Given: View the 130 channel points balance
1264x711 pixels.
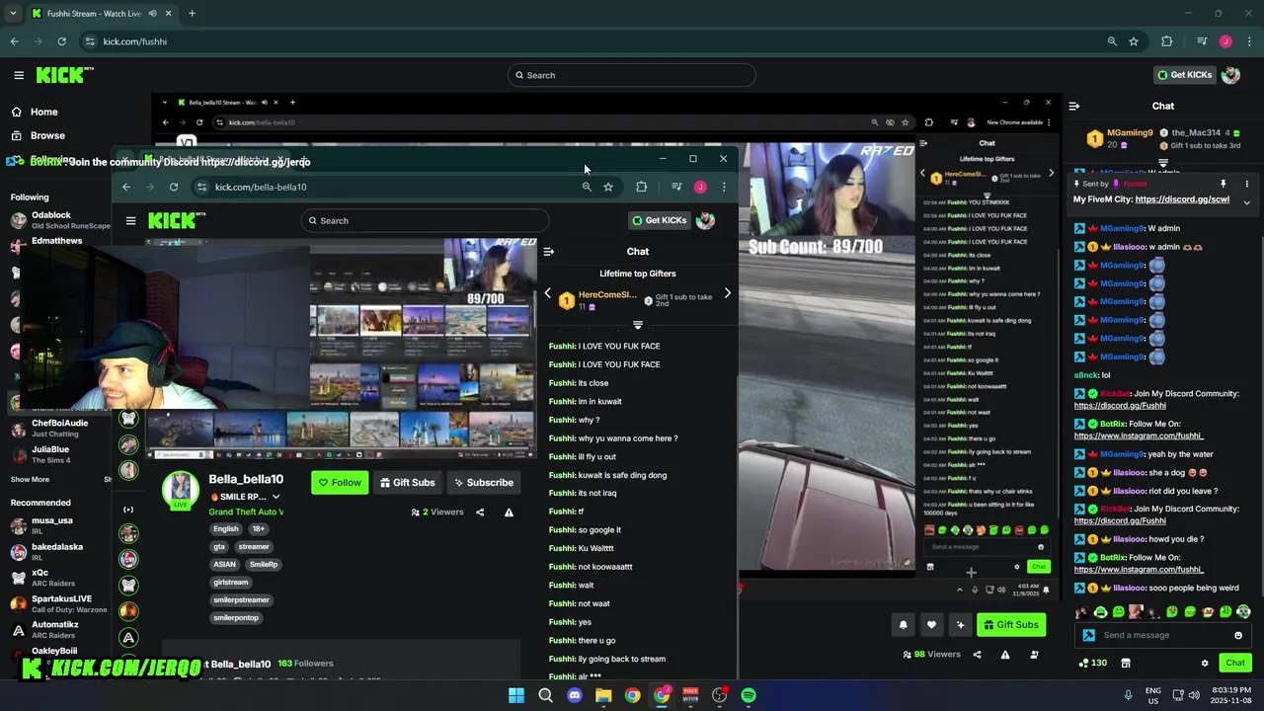Looking at the screenshot, I should (x=1092, y=663).
